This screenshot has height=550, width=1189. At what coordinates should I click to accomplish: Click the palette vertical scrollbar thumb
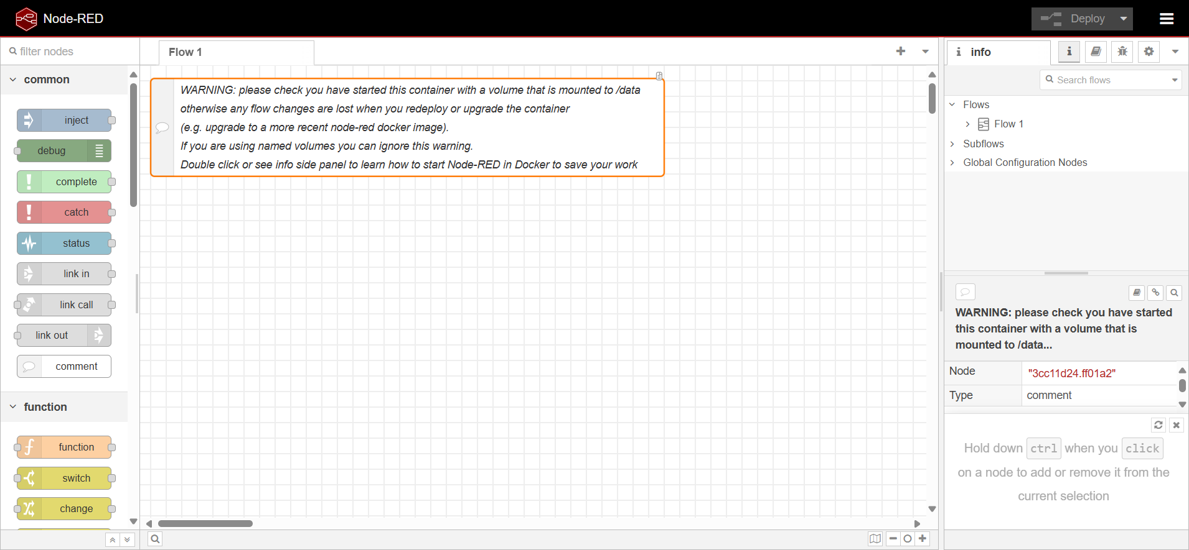(133, 145)
